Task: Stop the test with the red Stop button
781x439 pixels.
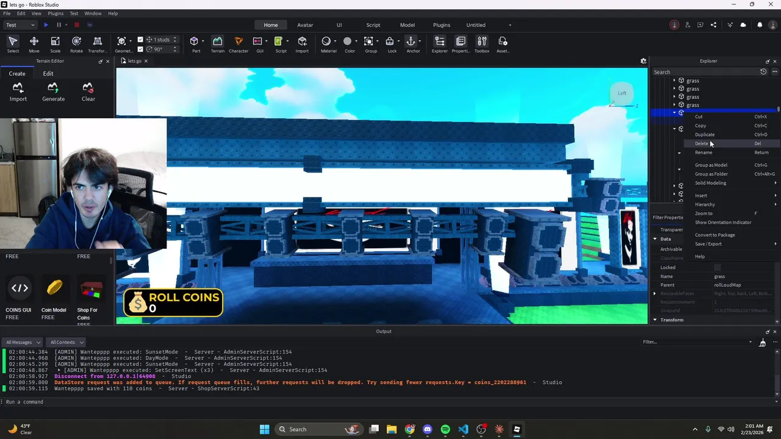Action: tap(76, 25)
